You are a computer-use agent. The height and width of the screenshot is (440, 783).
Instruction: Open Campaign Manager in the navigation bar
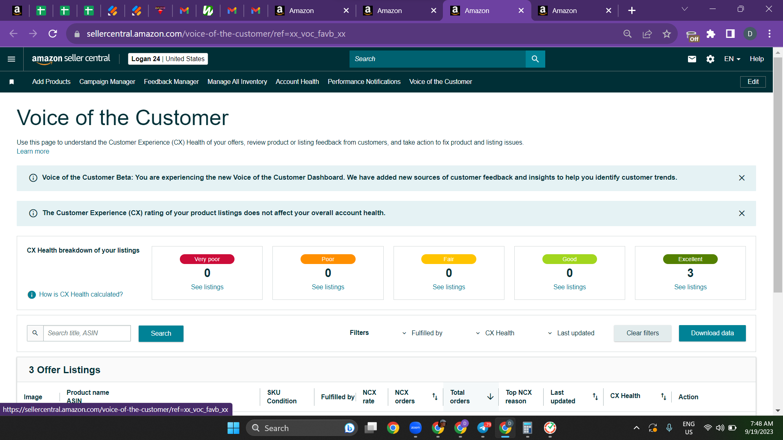[x=107, y=82]
